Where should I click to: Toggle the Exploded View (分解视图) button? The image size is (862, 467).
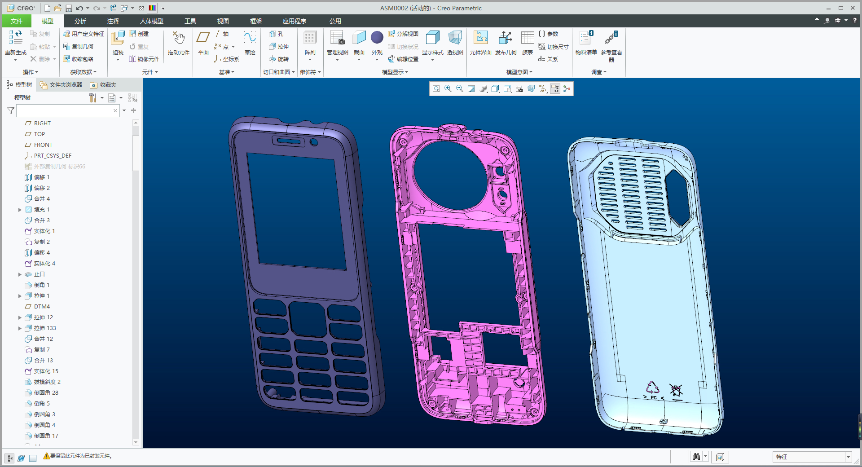[x=403, y=34]
